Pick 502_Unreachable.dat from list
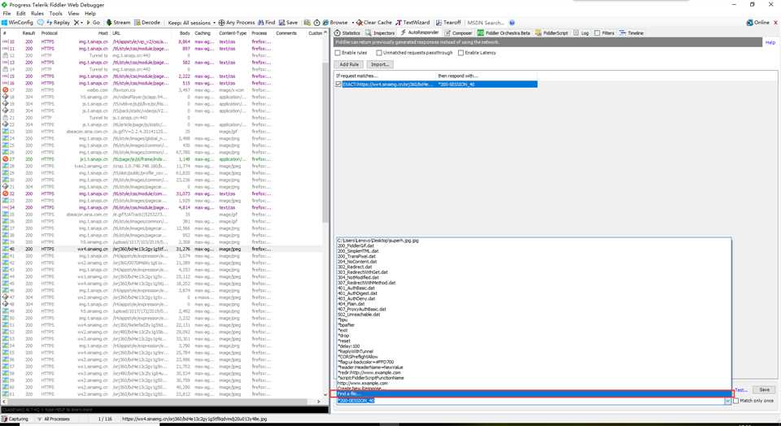The image size is (781, 426). tap(534, 315)
